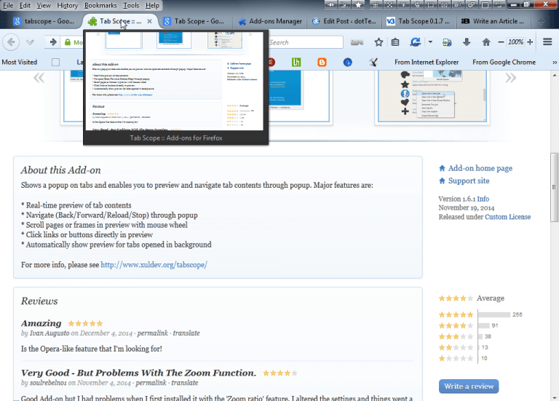
Task: Open the Downloads arrow icon
Action: pos(467,42)
